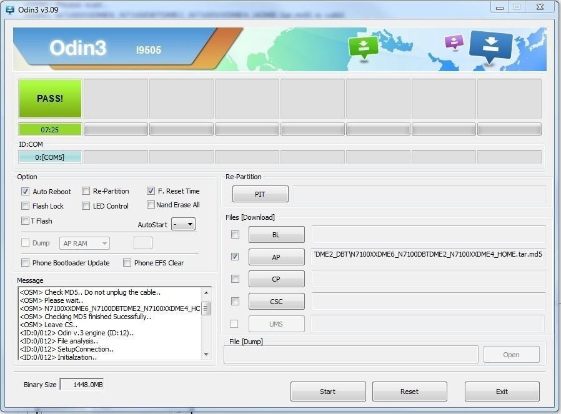
Task: Click the CSC file button
Action: tap(277, 302)
